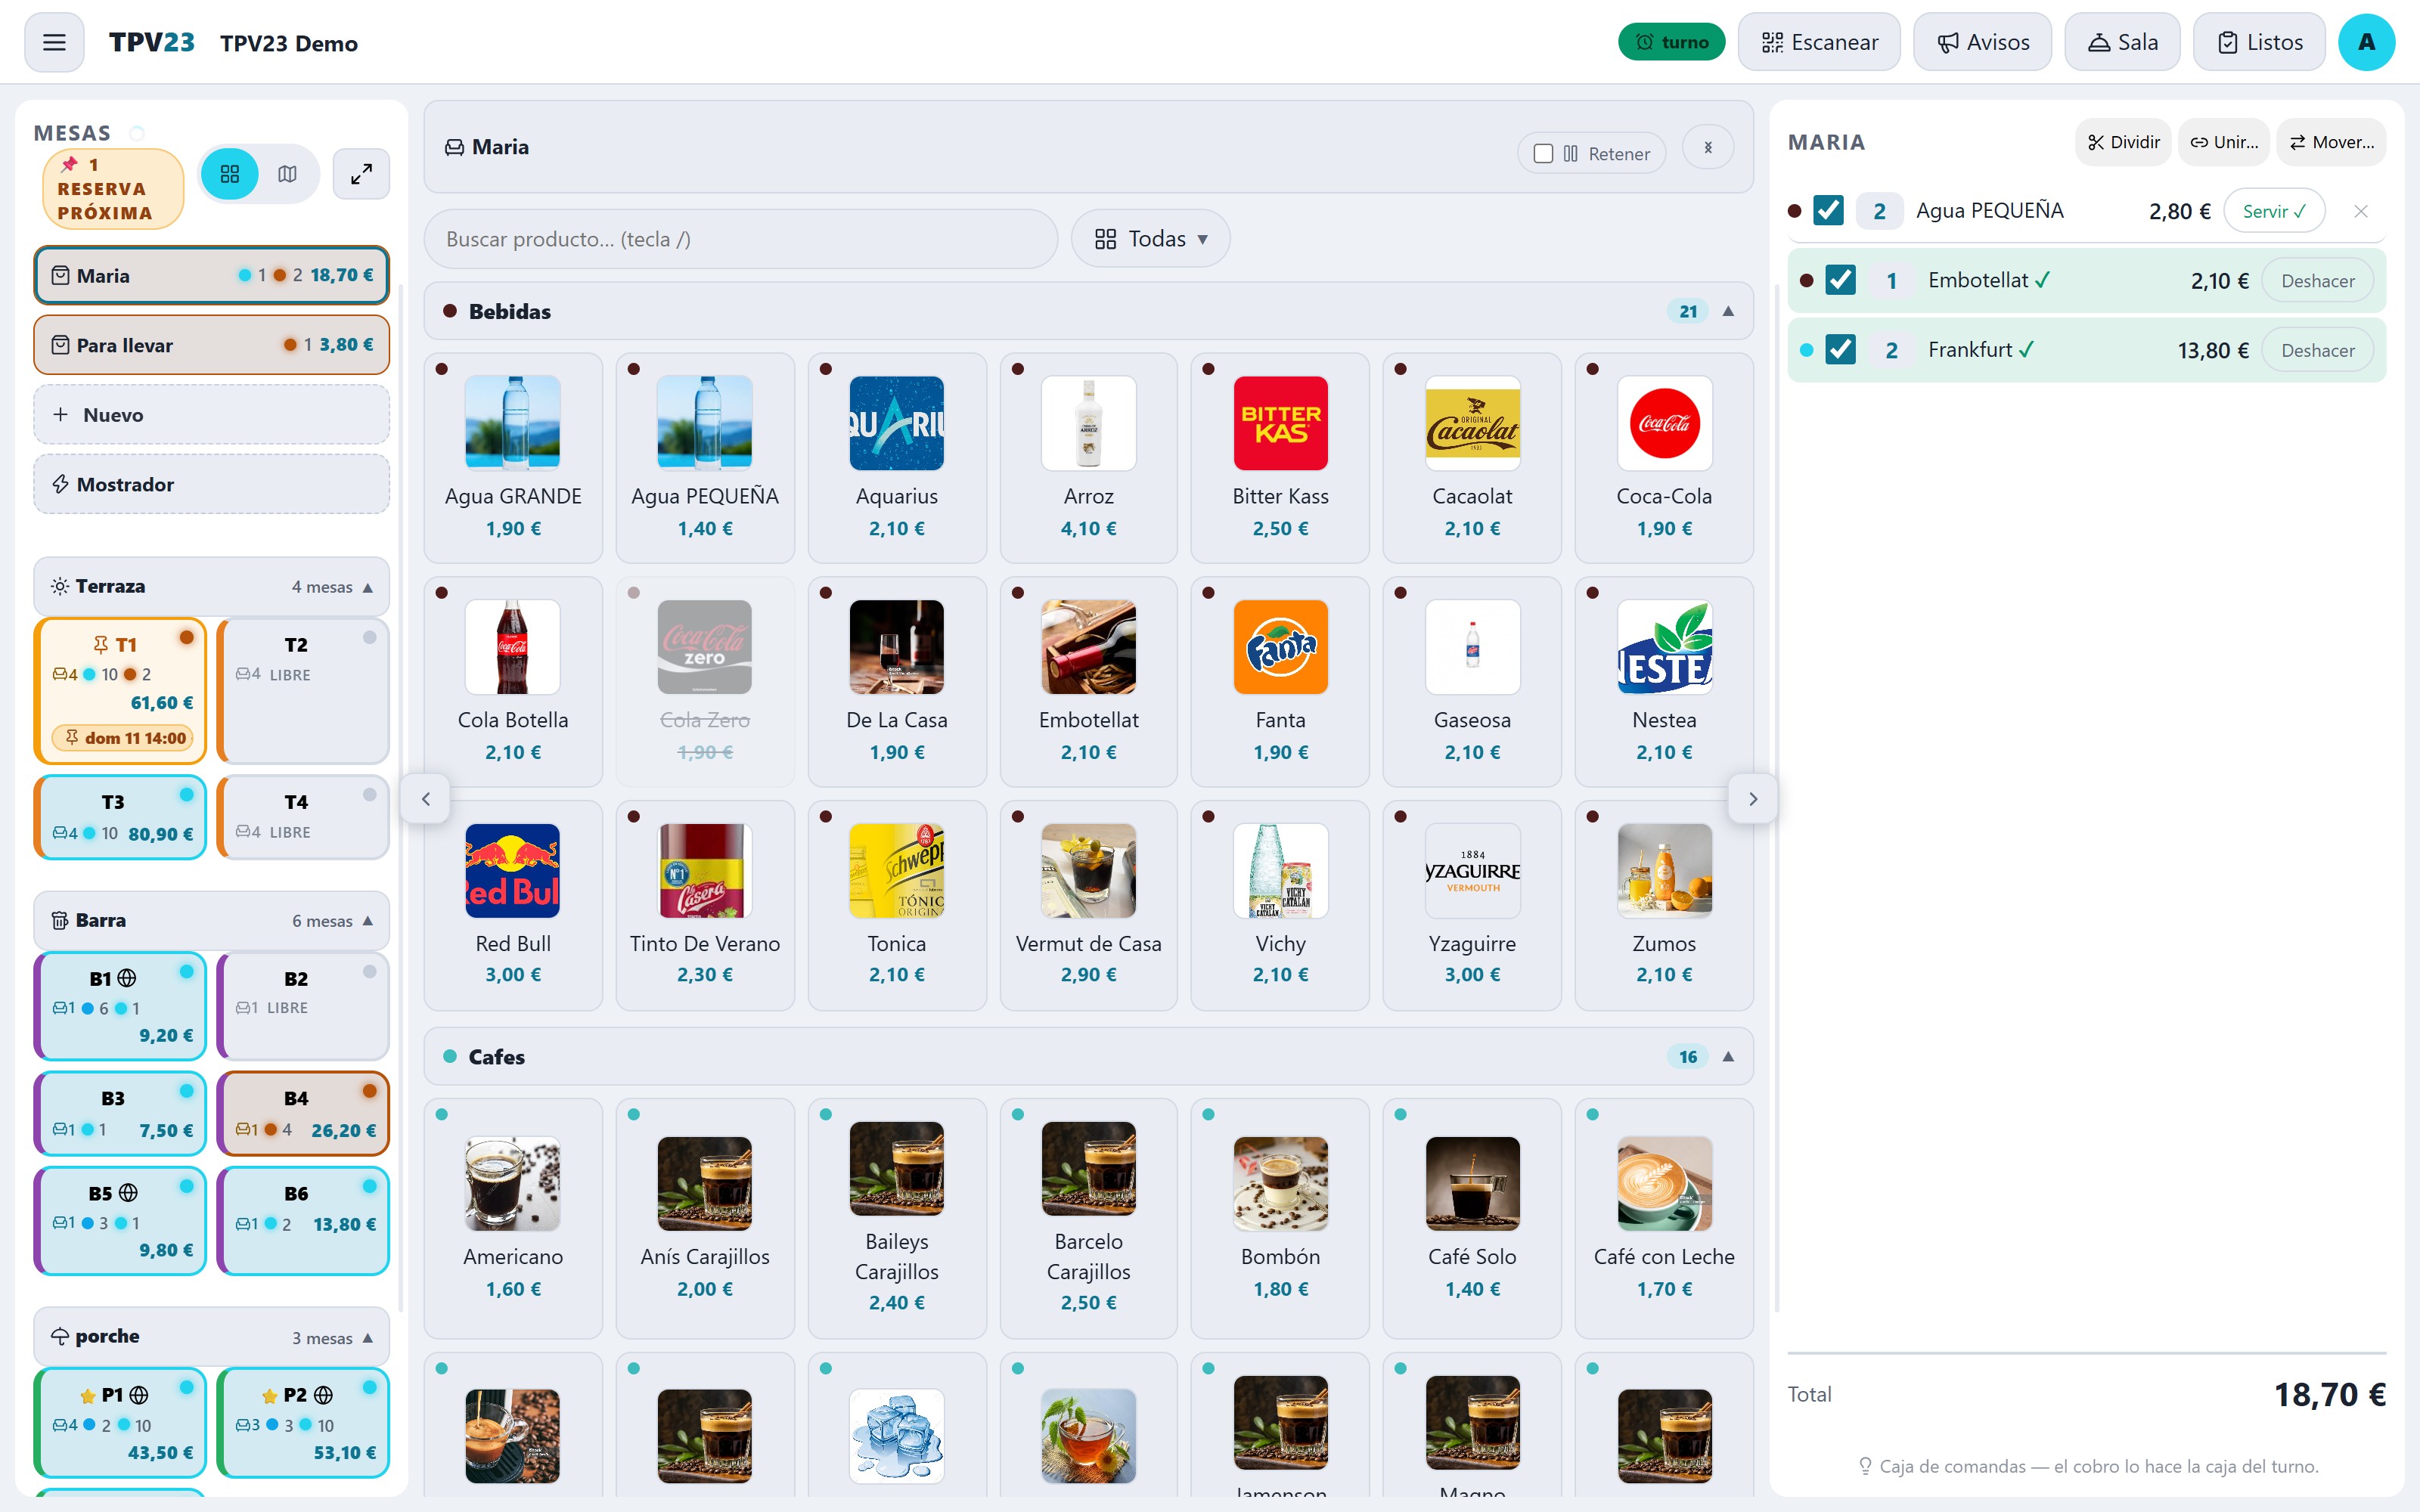Switch tables to grid view
Screen dimensions: 2420x1512
(230, 174)
